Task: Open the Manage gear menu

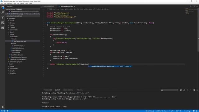Action: (2, 107)
